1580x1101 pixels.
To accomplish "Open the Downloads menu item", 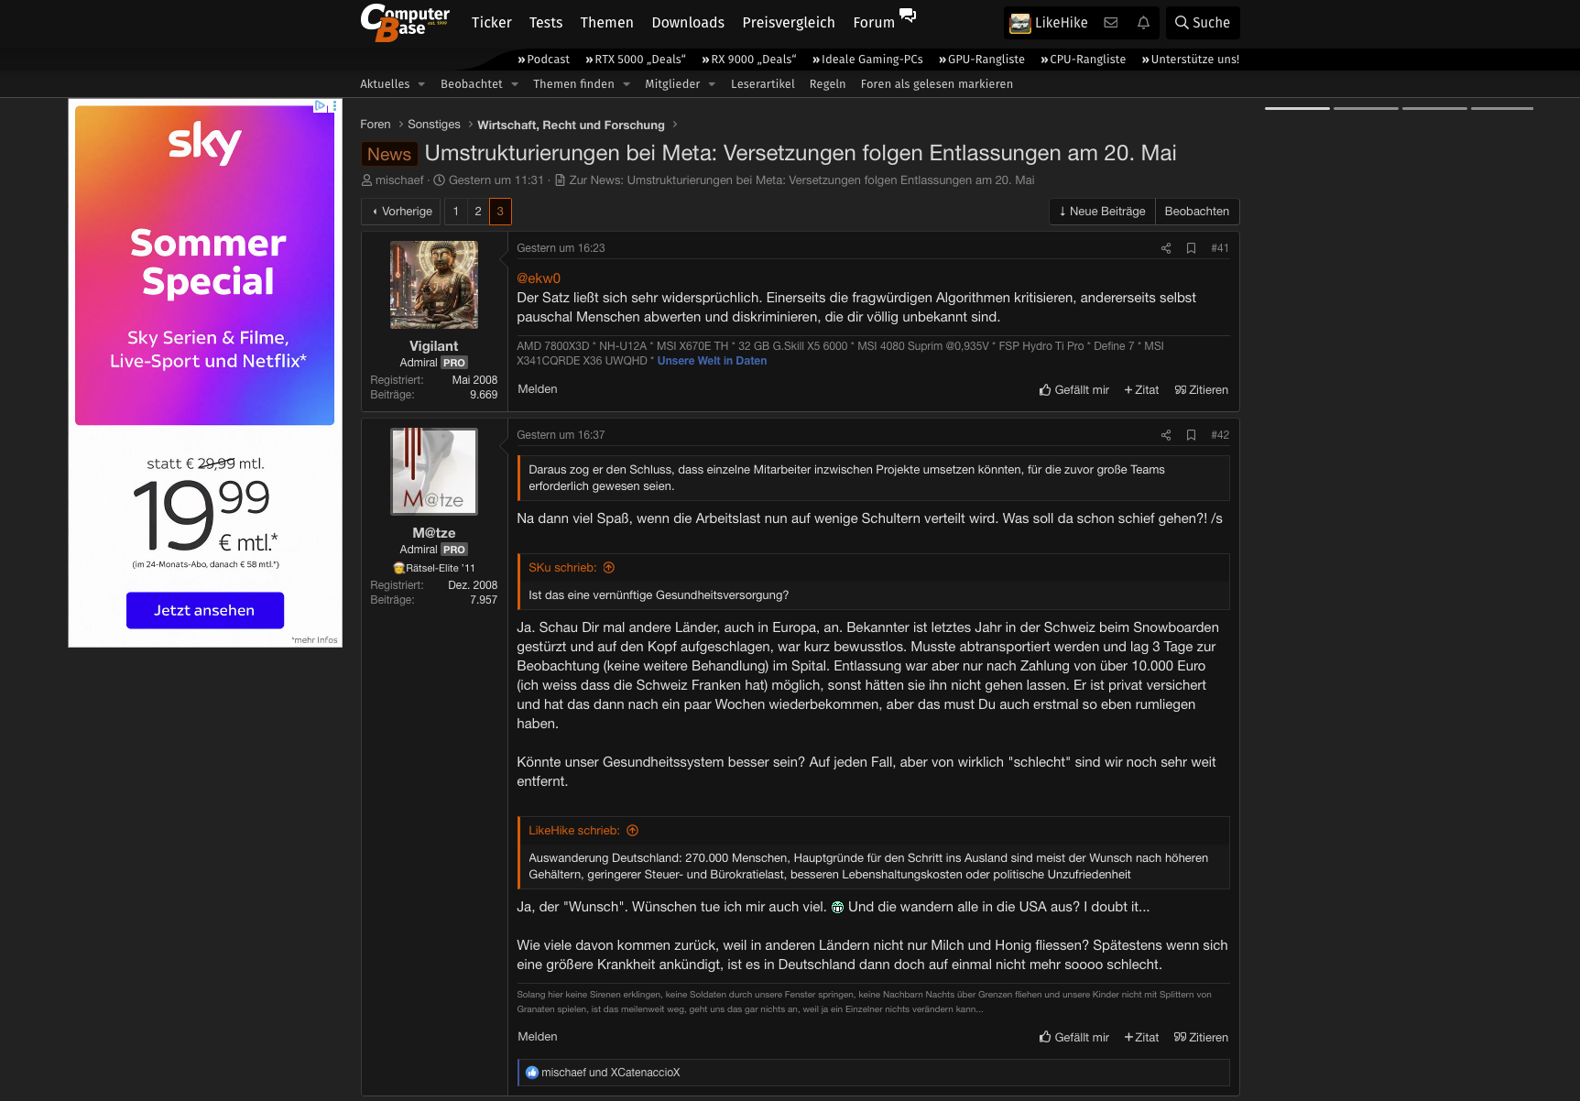I will coord(688,23).
